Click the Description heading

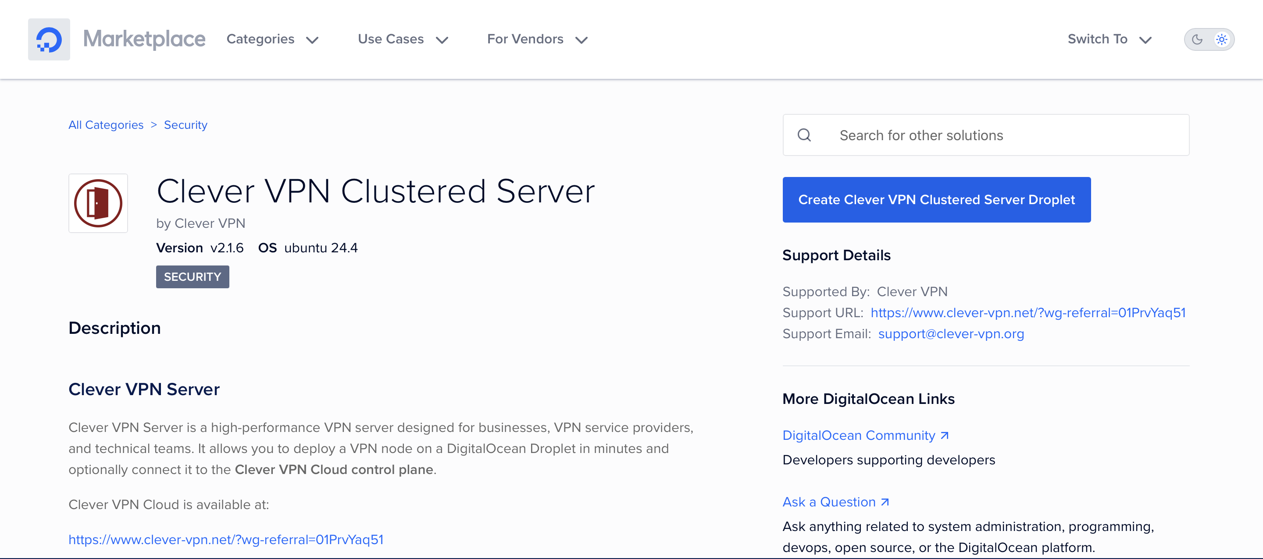click(115, 328)
